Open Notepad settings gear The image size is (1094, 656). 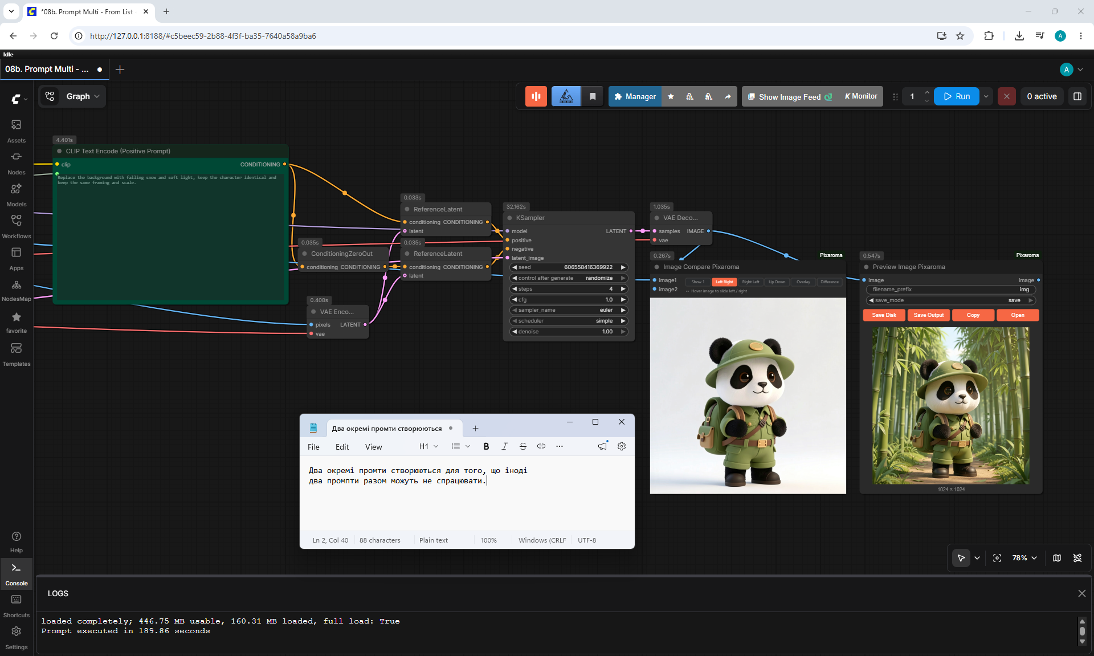click(x=622, y=446)
